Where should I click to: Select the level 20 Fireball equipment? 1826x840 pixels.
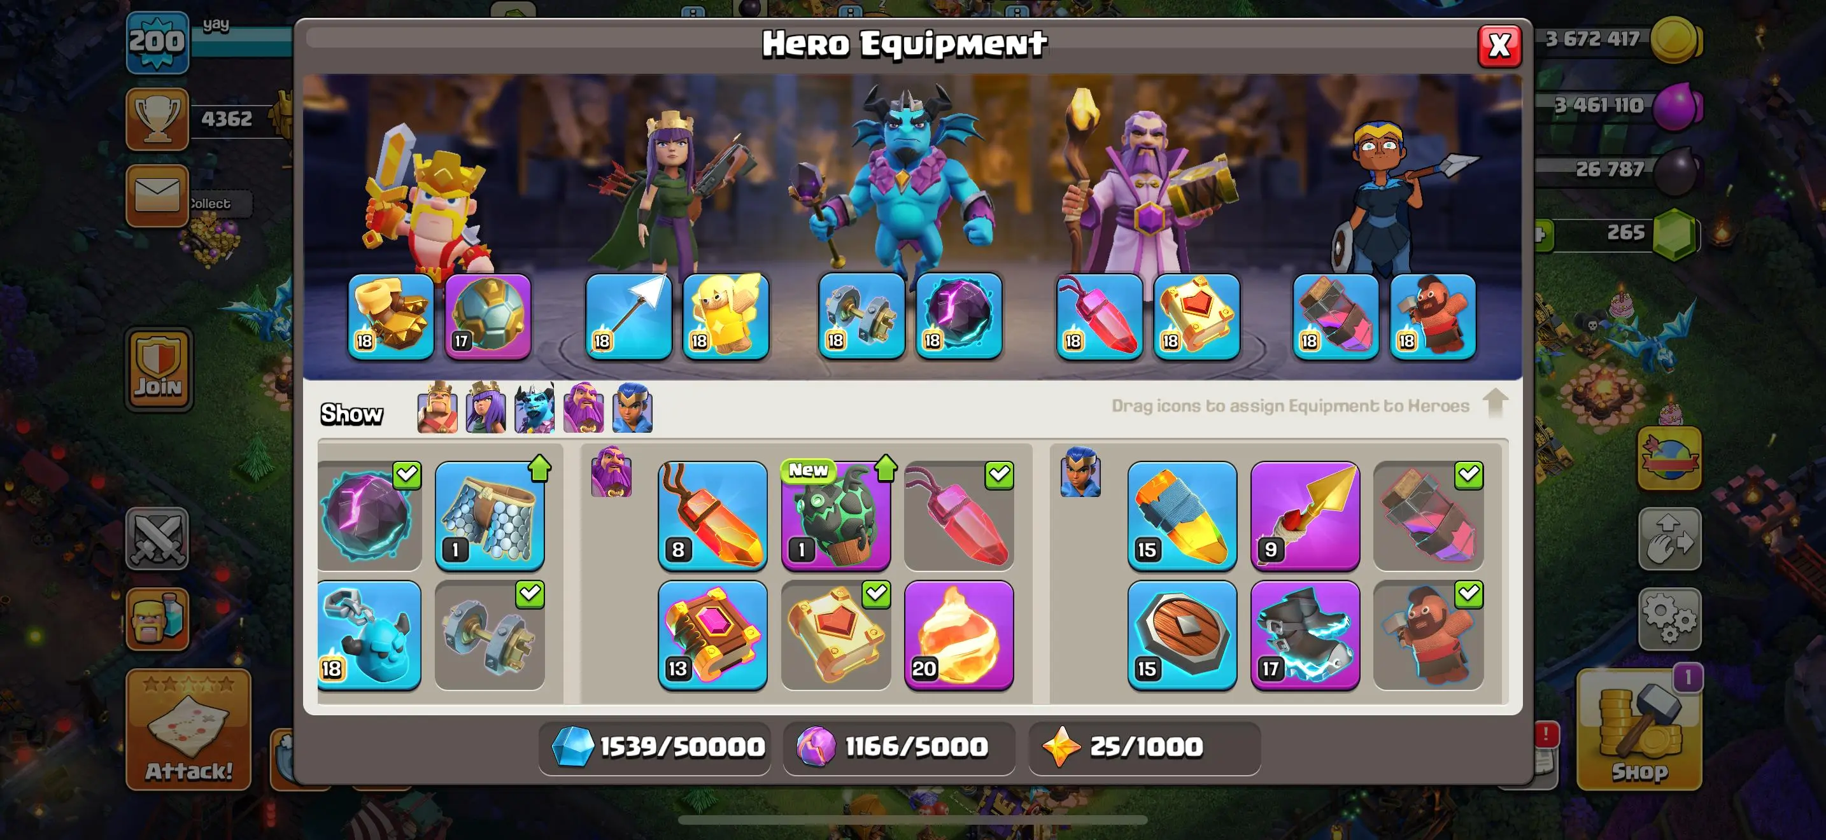[x=958, y=634]
